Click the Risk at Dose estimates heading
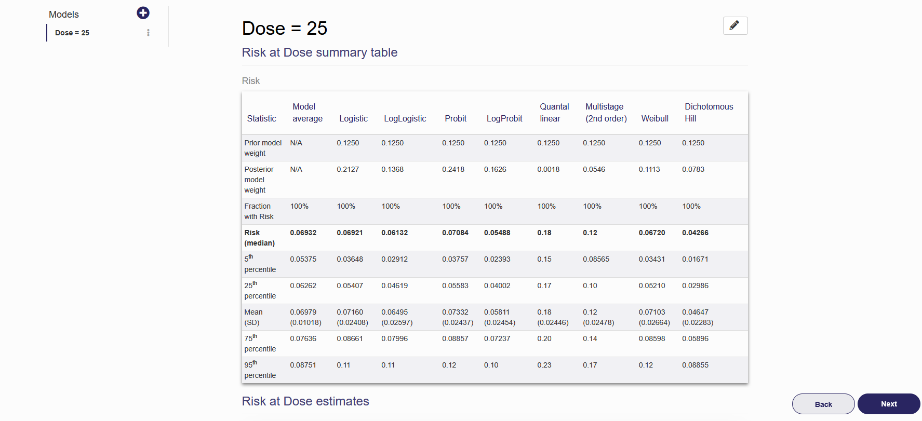 coord(305,401)
